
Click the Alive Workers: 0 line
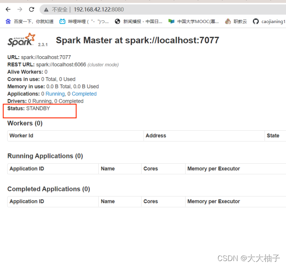click(x=27, y=72)
